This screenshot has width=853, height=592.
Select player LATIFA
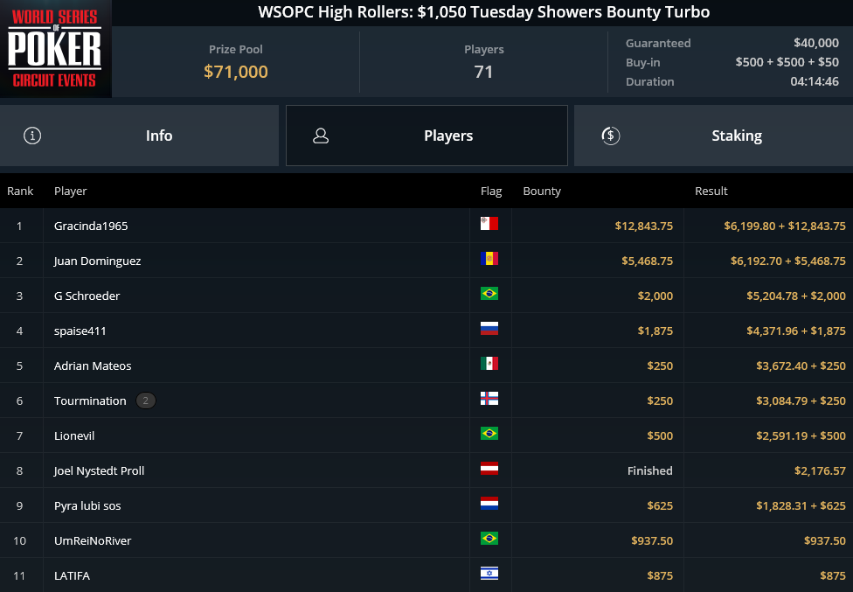click(x=72, y=575)
